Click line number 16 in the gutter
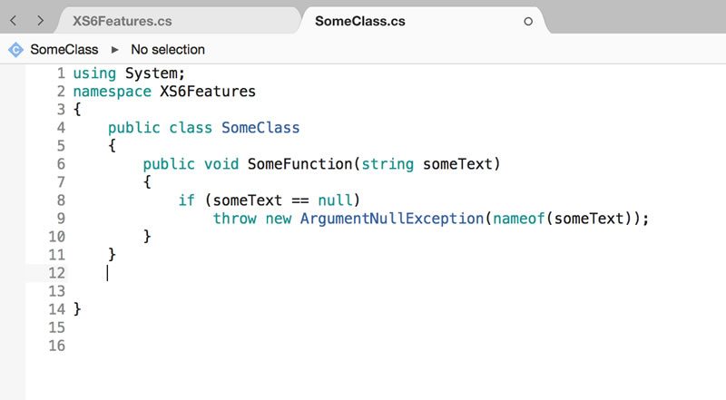The image size is (726, 400). tap(57, 346)
